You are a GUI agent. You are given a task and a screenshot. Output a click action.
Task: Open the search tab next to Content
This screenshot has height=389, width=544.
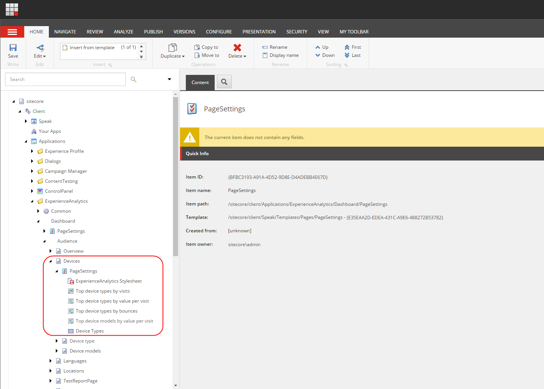[224, 82]
